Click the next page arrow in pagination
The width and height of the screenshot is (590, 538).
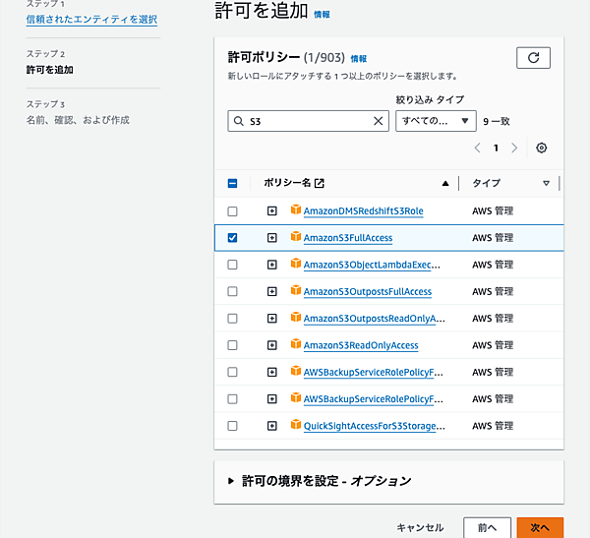point(516,148)
